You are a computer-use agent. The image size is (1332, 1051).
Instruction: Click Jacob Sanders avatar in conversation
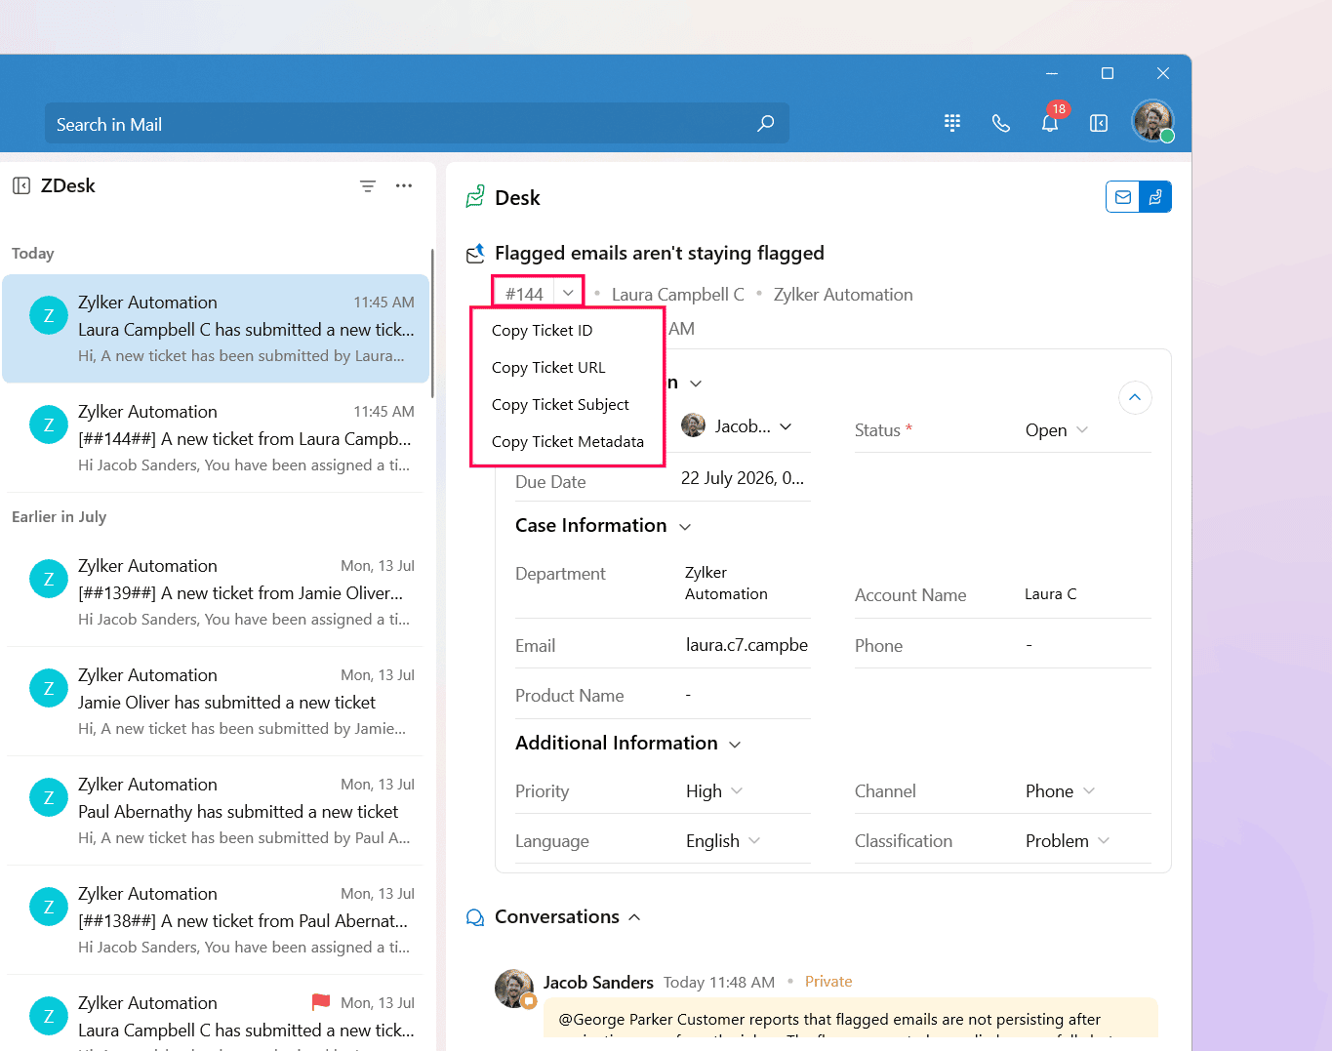click(514, 989)
